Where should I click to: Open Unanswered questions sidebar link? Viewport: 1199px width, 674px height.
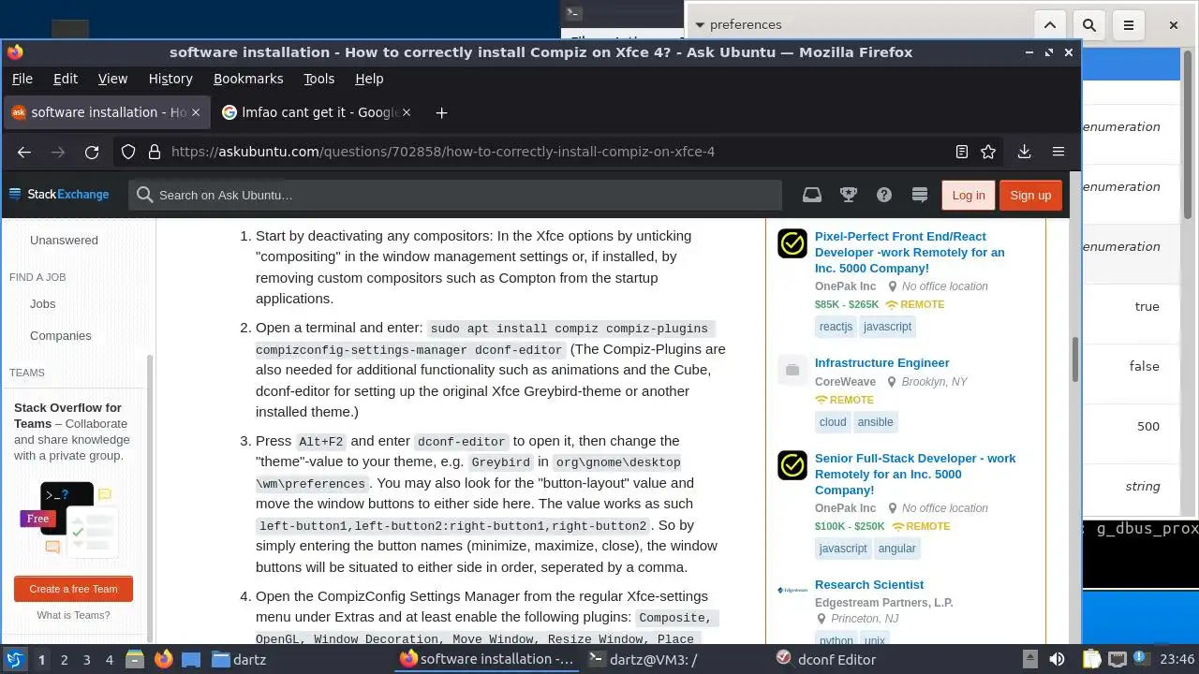pyautogui.click(x=64, y=240)
